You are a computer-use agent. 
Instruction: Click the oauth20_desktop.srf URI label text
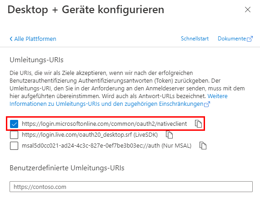pos(90,135)
